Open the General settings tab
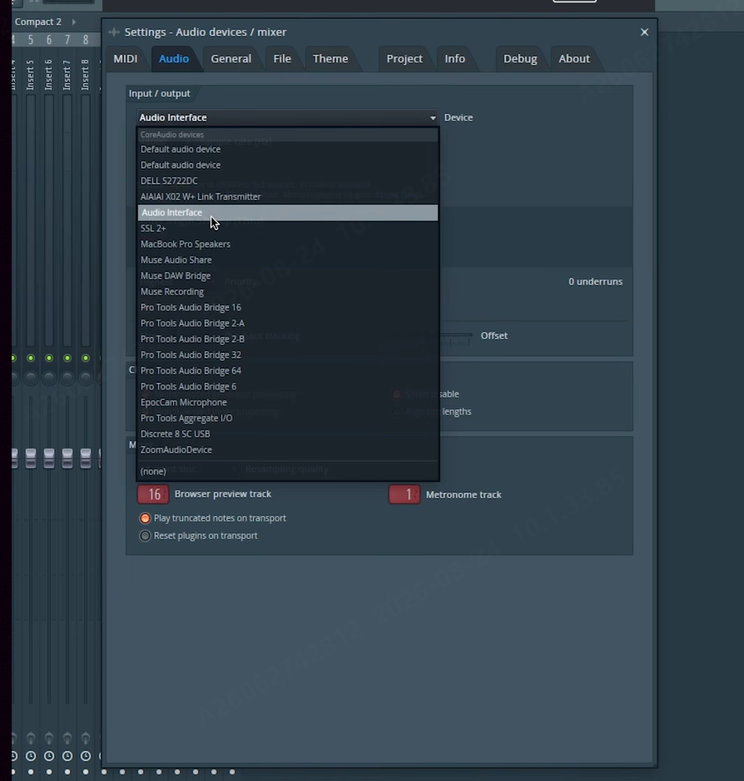 (x=231, y=59)
